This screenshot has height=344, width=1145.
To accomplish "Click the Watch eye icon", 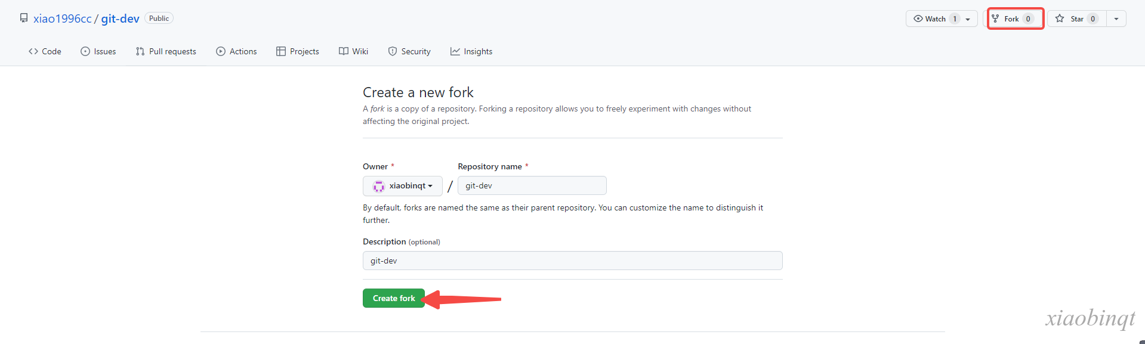I will [x=918, y=18].
